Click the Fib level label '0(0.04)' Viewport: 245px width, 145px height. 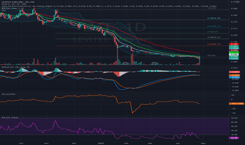(x=211, y=55)
